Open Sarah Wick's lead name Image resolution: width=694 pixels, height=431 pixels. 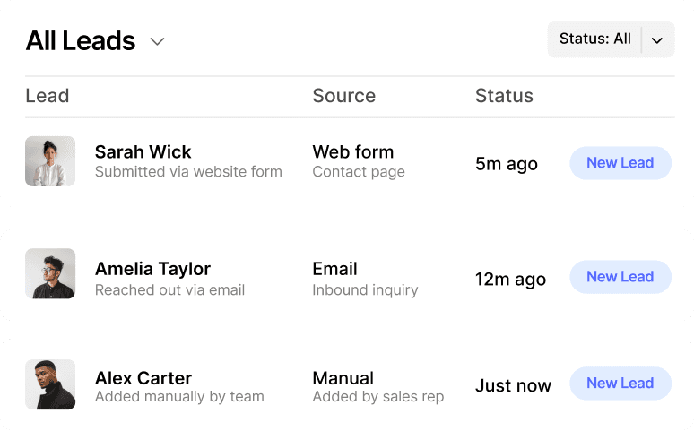(143, 152)
